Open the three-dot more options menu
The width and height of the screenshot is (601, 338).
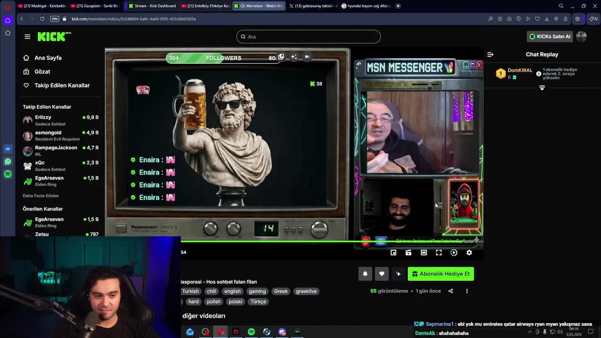(467, 291)
